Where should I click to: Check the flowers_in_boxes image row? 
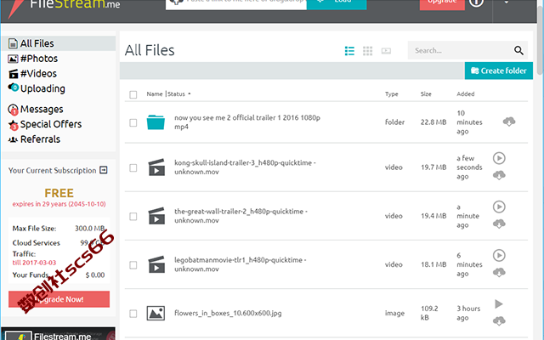(x=133, y=314)
